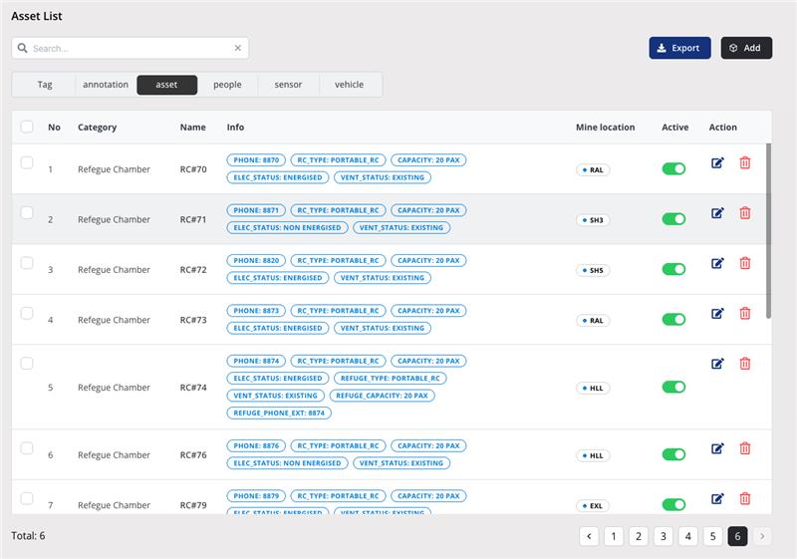Viewport: 797px width, 559px height.
Task: Toggle the Active switch for RC#70
Action: [x=674, y=169]
